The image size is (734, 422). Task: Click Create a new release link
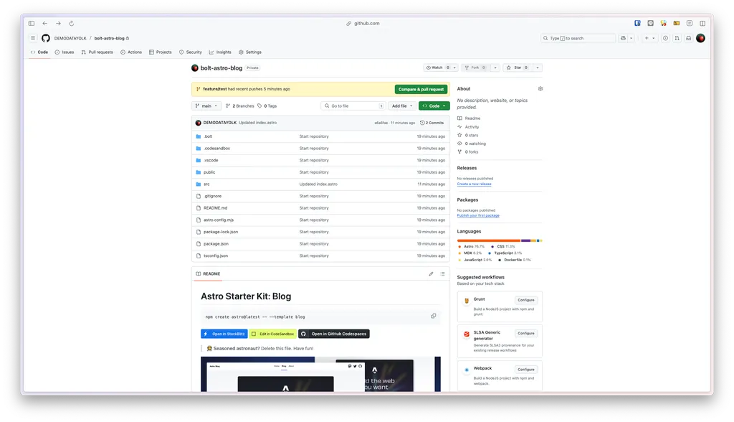tap(475, 184)
